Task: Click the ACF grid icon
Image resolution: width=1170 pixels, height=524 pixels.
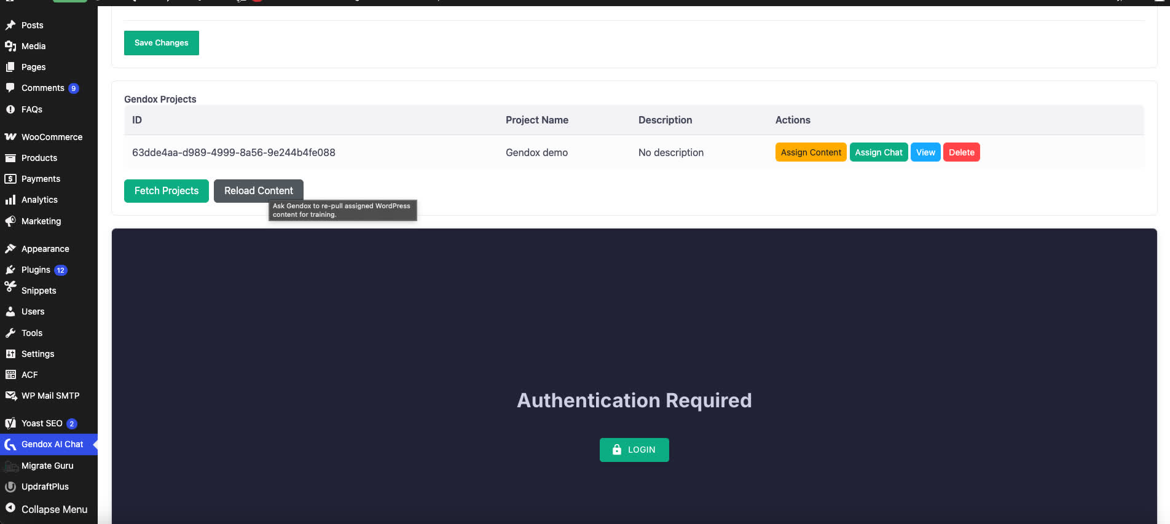Action: click(10, 375)
